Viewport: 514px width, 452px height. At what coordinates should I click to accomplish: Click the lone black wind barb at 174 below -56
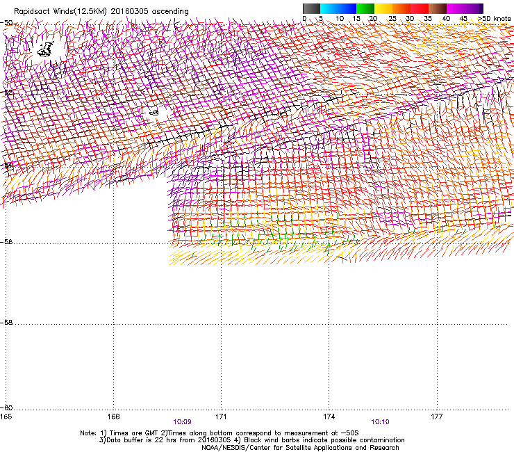click(341, 258)
